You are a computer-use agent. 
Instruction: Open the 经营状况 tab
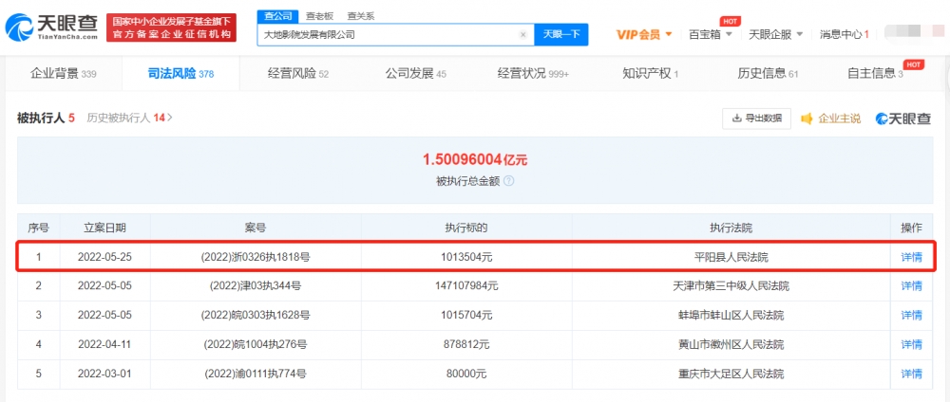coord(533,74)
